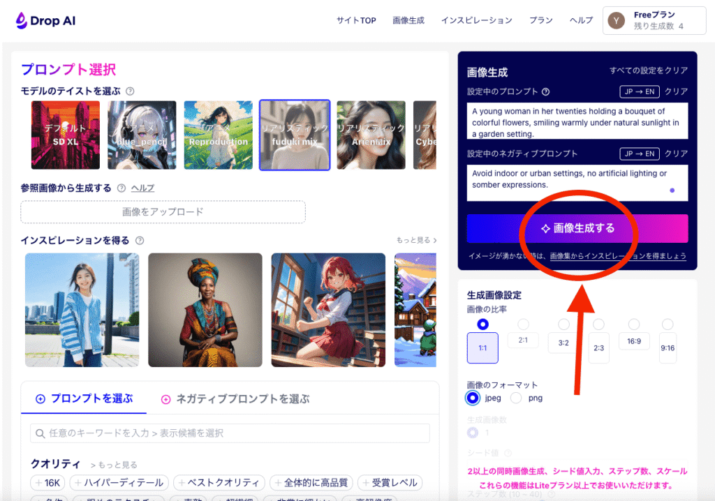This screenshot has width=715, height=501.
Task: Add the 受賞レベル tag
Action: (x=390, y=483)
